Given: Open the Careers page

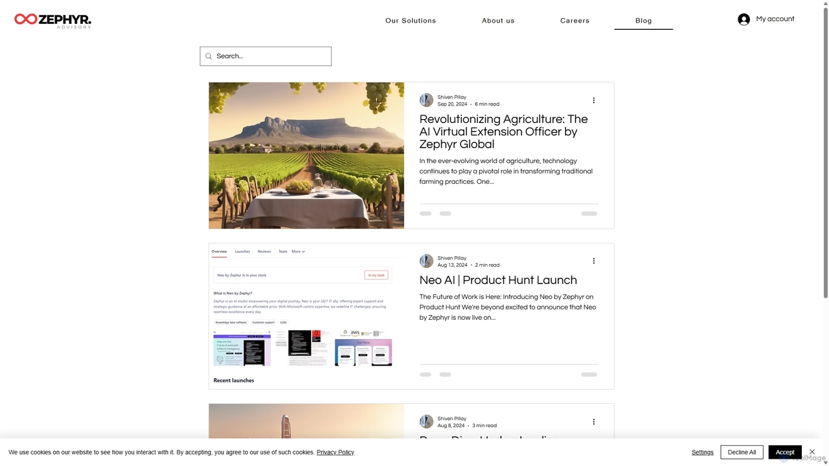Looking at the screenshot, I should coord(575,21).
